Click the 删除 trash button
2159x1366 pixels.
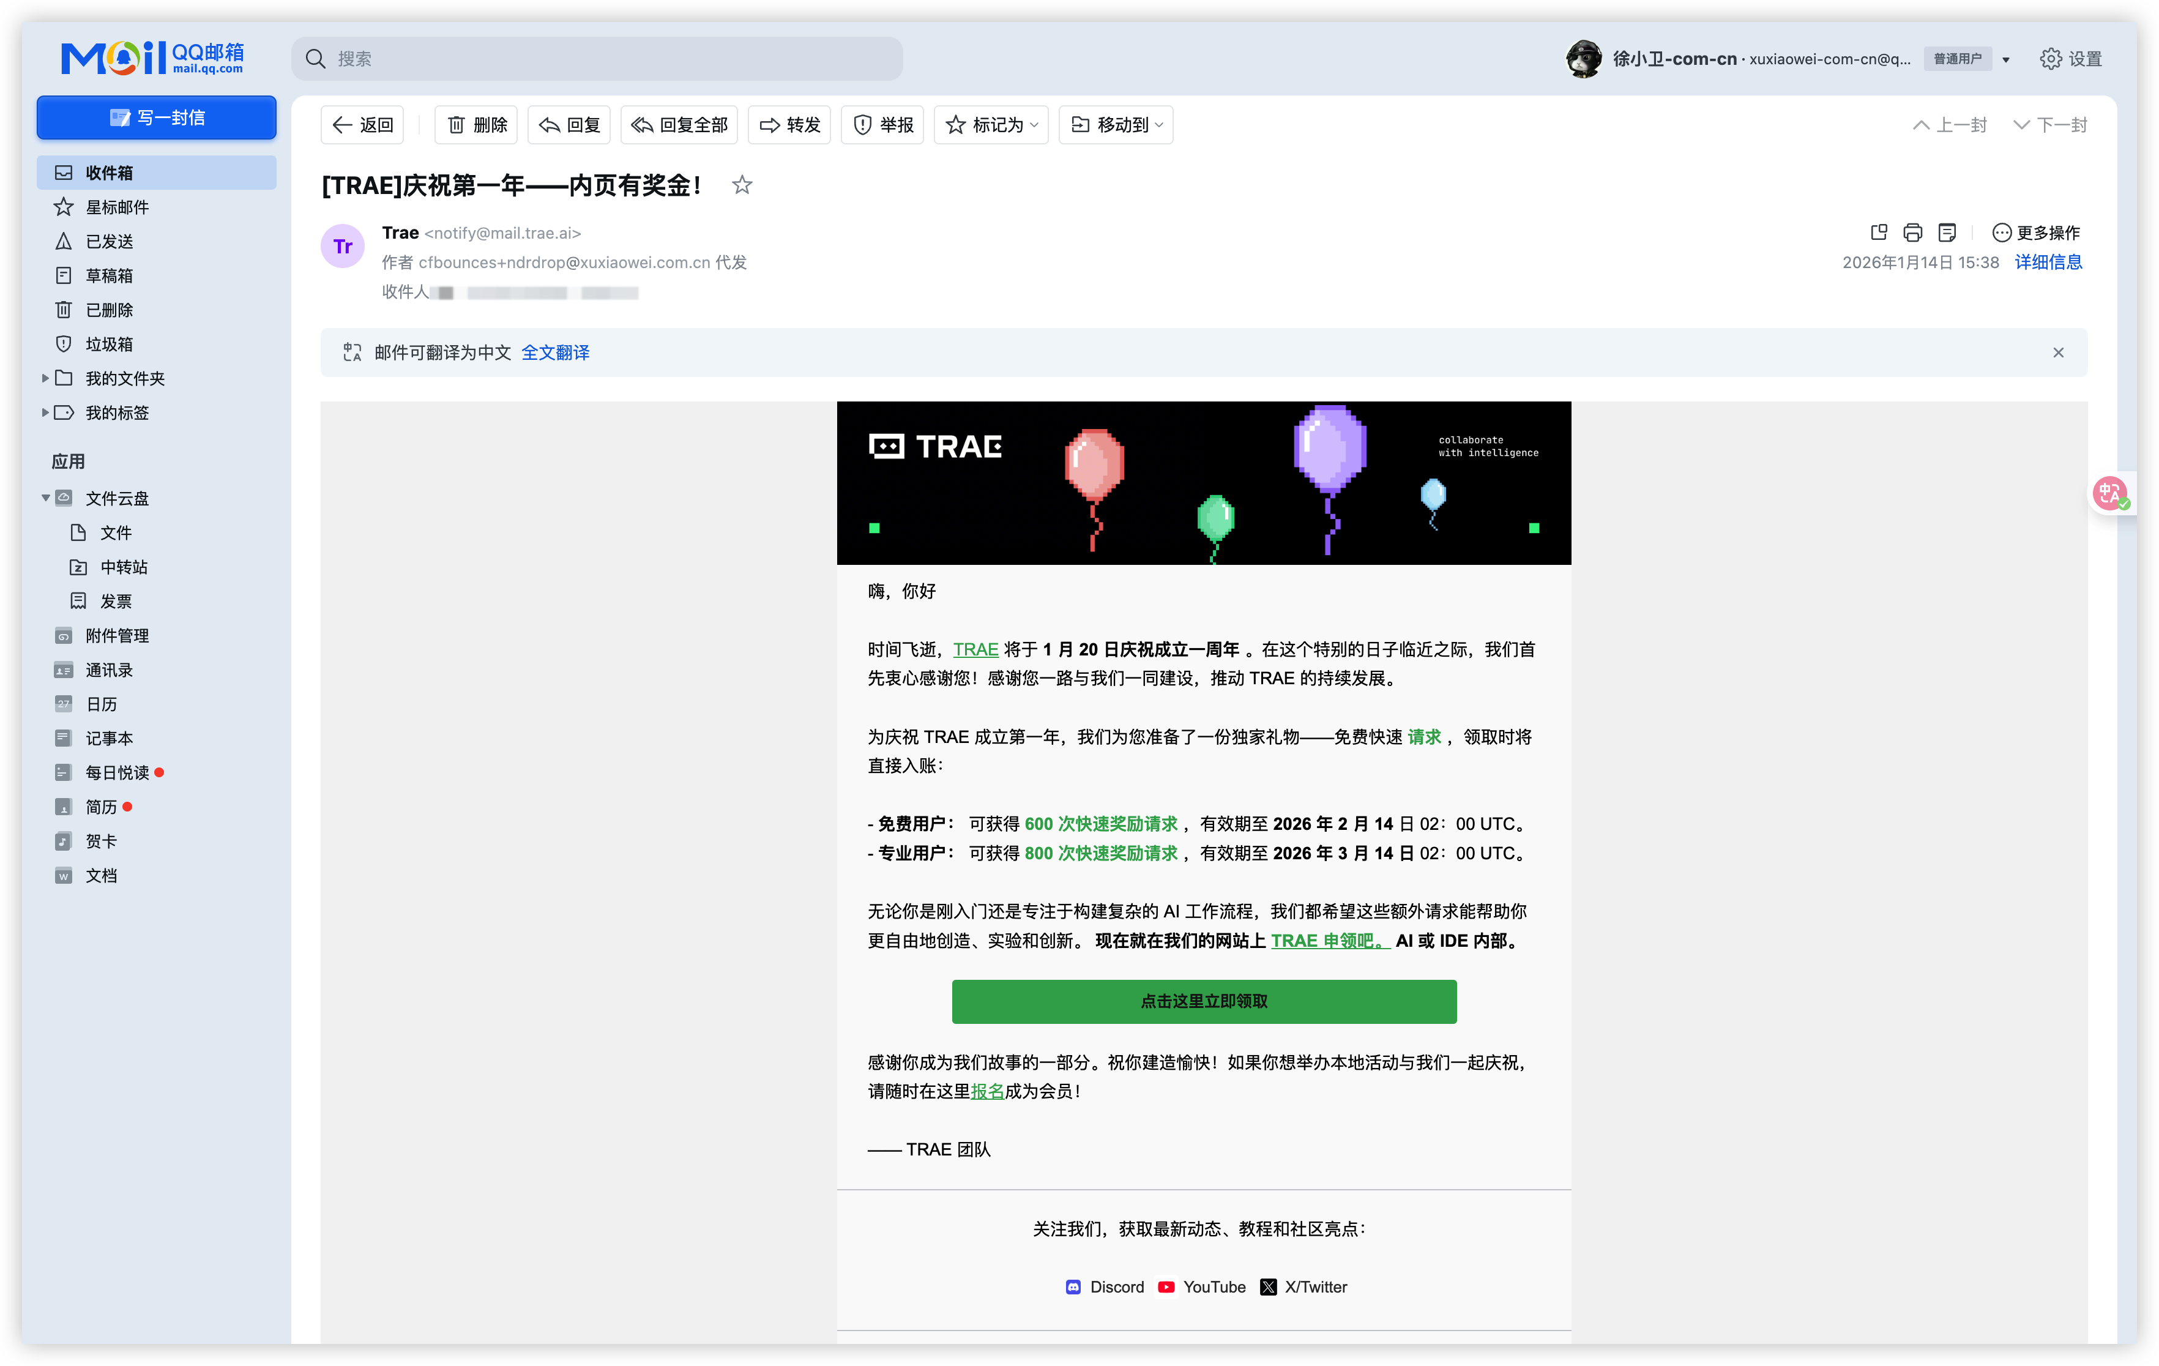[476, 125]
